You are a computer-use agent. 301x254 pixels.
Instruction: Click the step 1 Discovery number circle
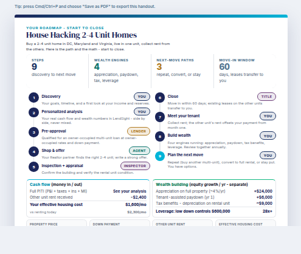coord(33,98)
